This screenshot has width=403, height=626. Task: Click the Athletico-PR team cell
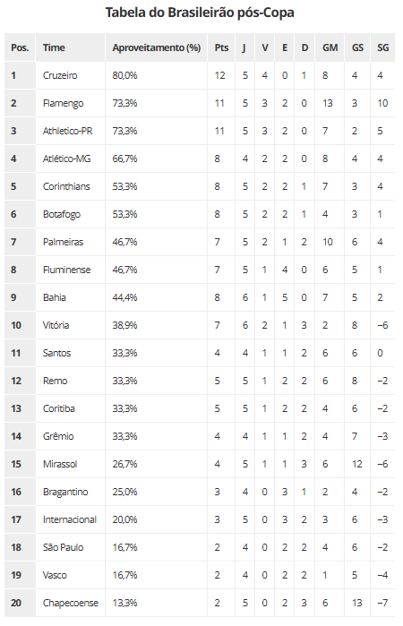[70, 131]
